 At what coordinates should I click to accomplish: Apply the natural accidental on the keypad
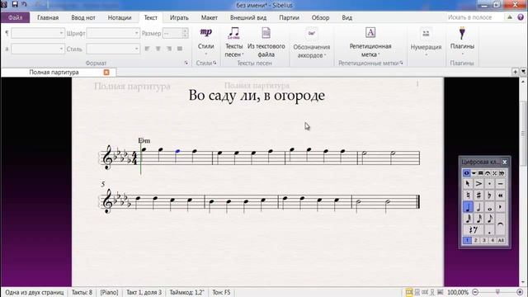click(x=468, y=196)
